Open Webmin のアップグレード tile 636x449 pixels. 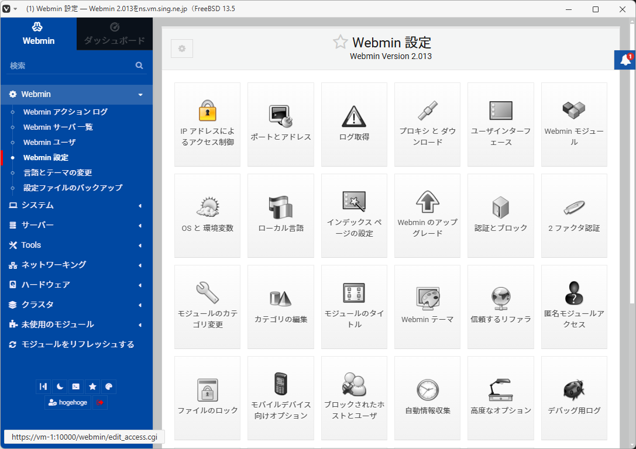pos(428,216)
